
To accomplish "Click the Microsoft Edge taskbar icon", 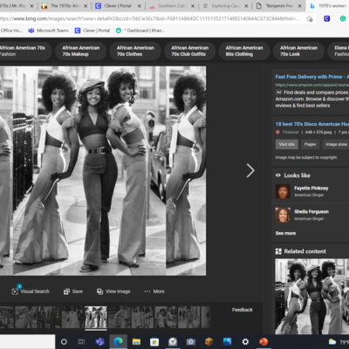I will pos(118,342).
